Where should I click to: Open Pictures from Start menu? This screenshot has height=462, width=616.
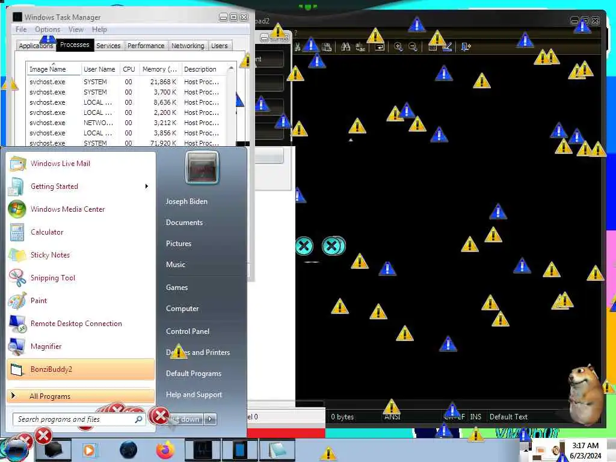(179, 244)
